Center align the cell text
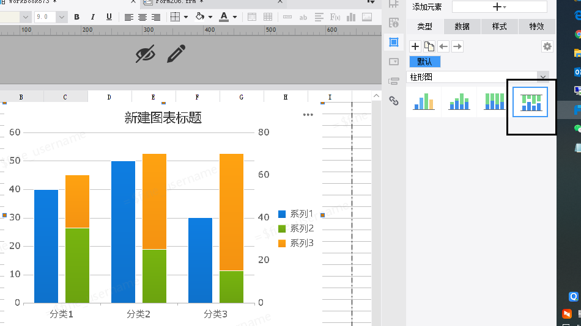 tap(142, 17)
